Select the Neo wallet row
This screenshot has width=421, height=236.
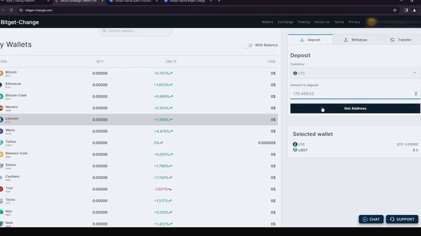pyautogui.click(x=139, y=212)
